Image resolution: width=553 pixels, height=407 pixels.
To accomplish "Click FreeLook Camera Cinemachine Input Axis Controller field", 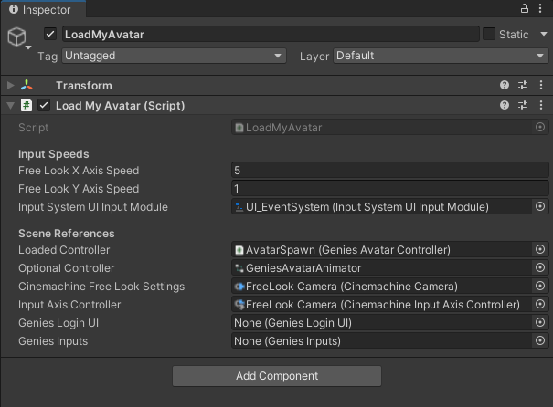I will 382,305.
